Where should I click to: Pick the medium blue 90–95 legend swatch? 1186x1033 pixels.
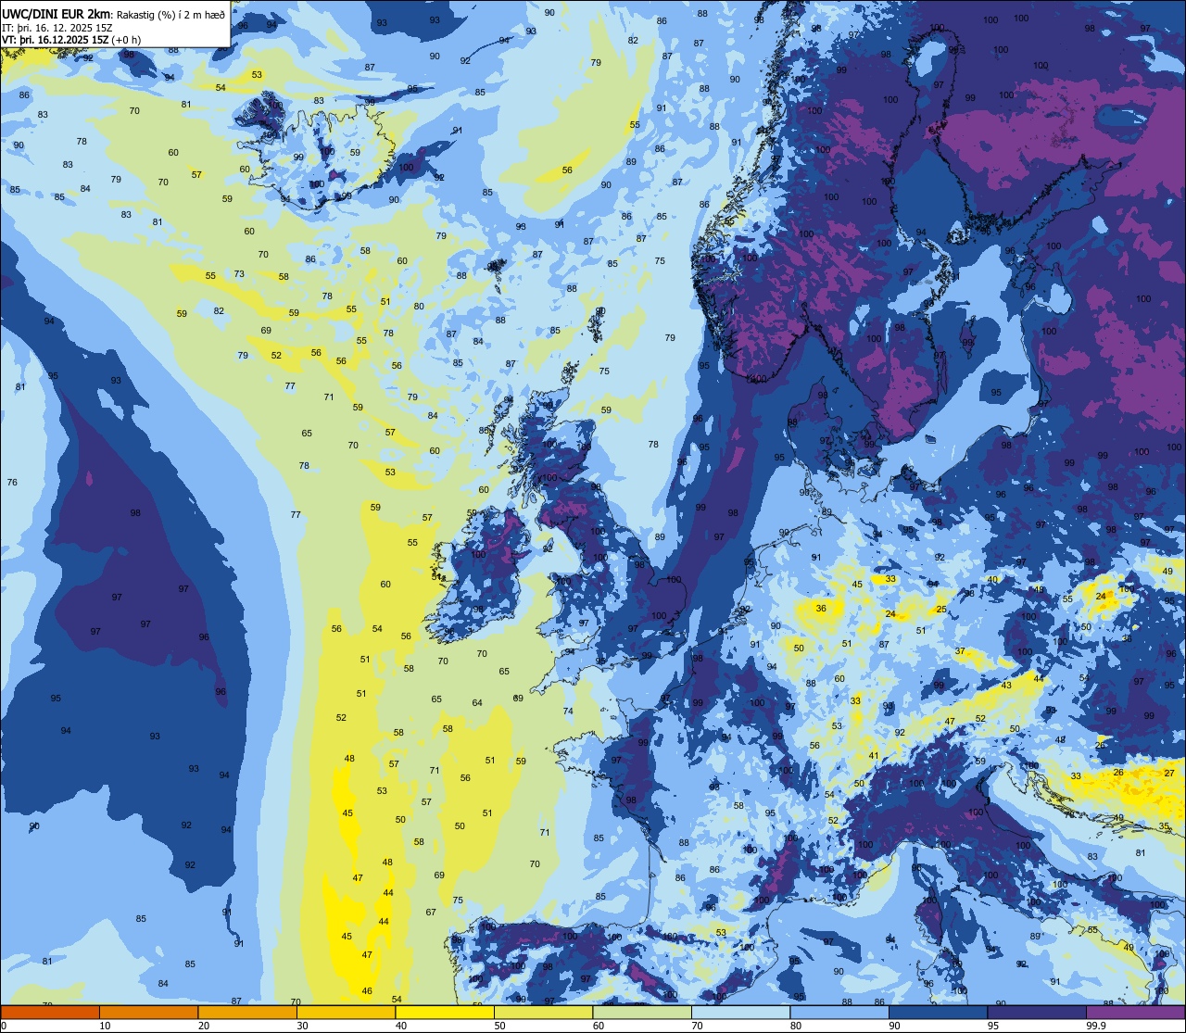[938, 1012]
